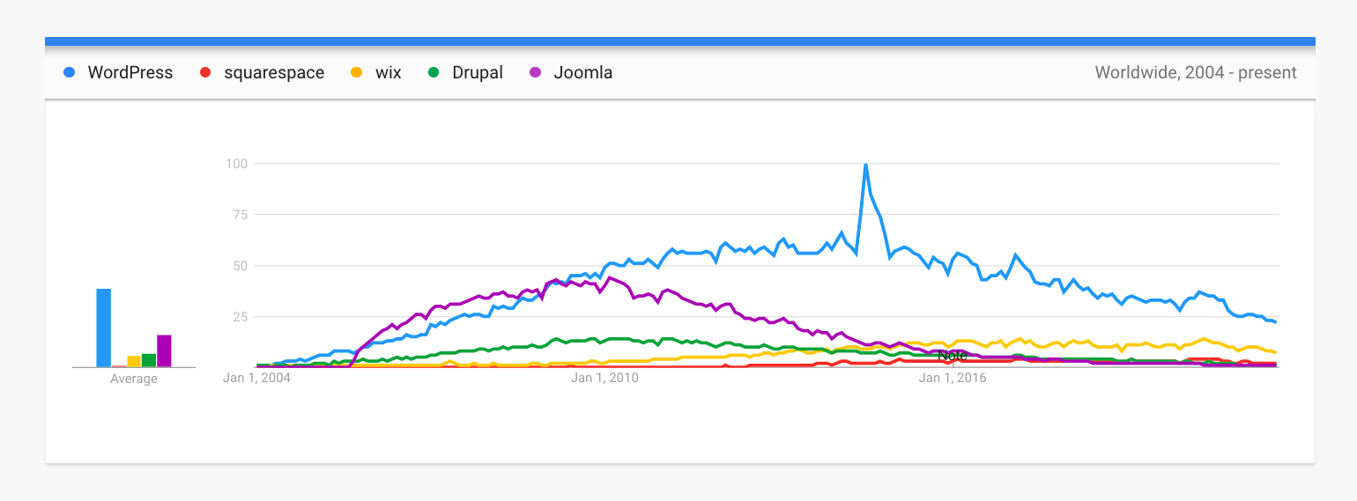Screen dimensions: 1357x501
Task: Select the yellow wix legend dot
Action: coord(356,72)
